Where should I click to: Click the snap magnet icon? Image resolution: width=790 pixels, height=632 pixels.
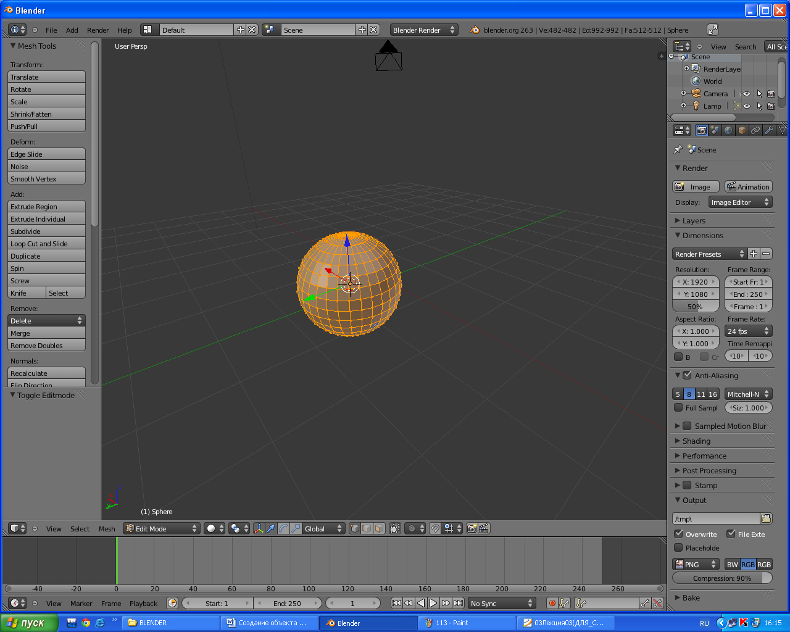pyautogui.click(x=435, y=528)
